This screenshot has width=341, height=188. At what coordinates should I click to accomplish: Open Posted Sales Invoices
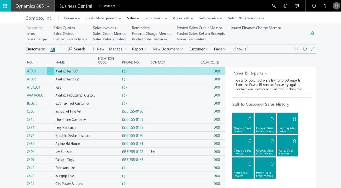[149, 39]
